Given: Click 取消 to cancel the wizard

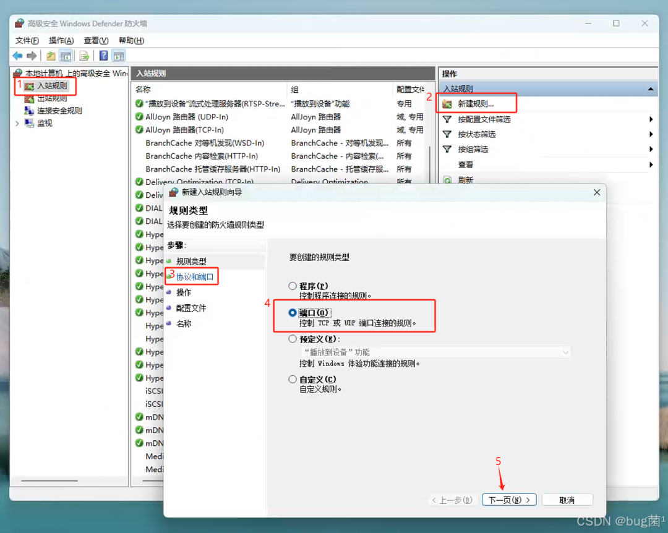Looking at the screenshot, I should click(x=567, y=500).
